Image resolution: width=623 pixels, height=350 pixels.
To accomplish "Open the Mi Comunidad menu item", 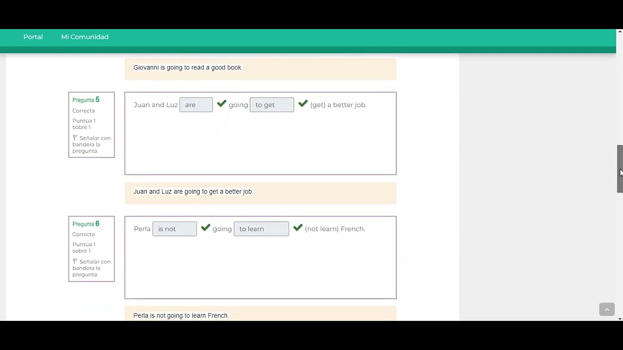I will (x=85, y=37).
